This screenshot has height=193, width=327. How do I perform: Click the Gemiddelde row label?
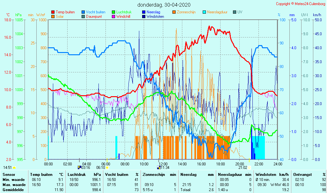coord(12,190)
